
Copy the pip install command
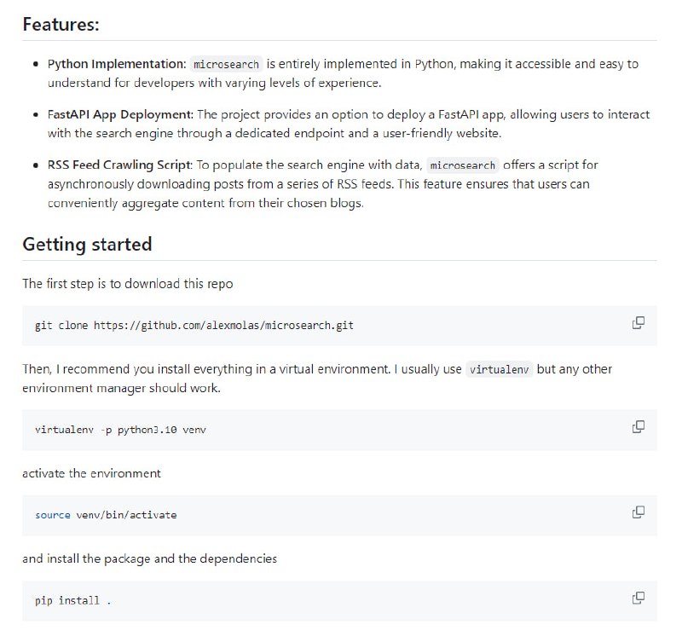coord(638,599)
